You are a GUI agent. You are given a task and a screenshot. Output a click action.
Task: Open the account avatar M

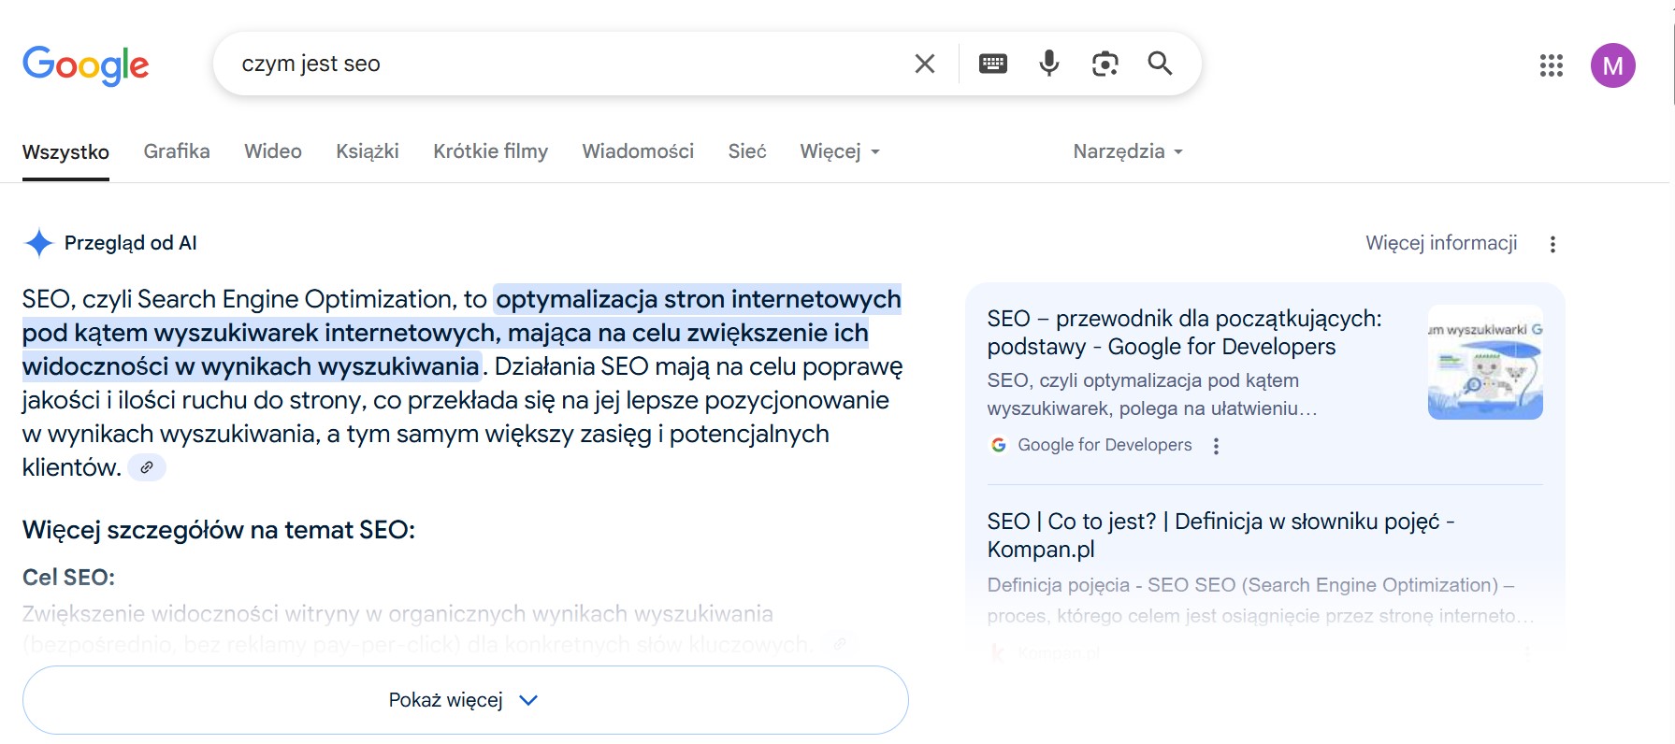pos(1612,65)
